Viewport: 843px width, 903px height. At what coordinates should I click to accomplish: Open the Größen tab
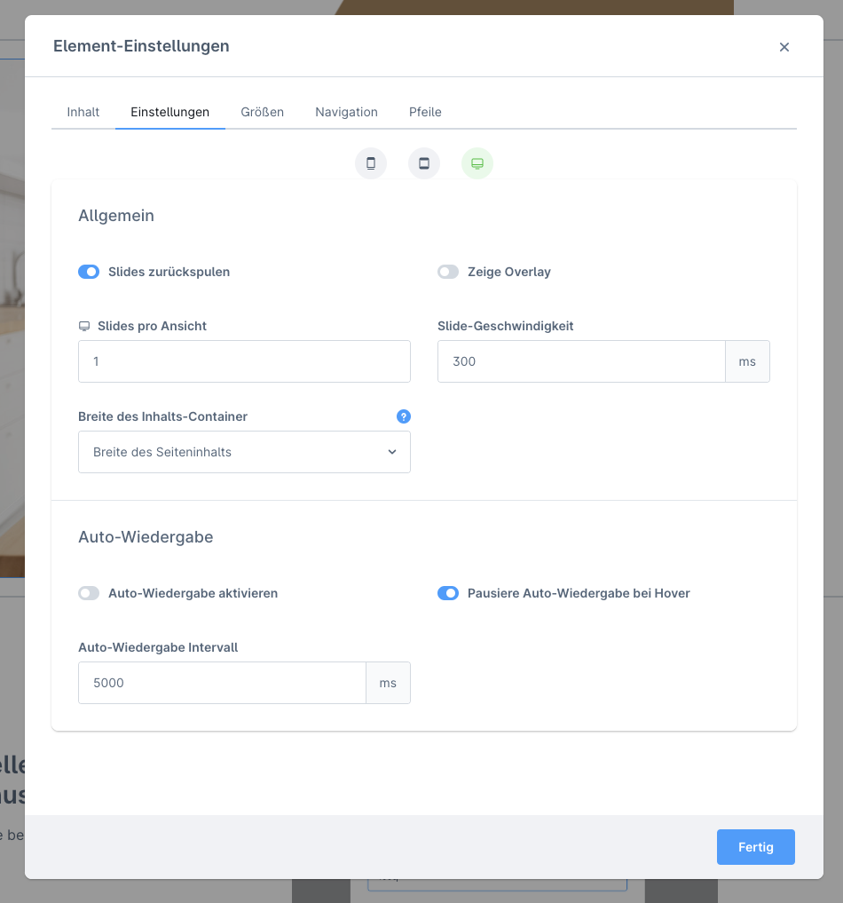coord(262,112)
